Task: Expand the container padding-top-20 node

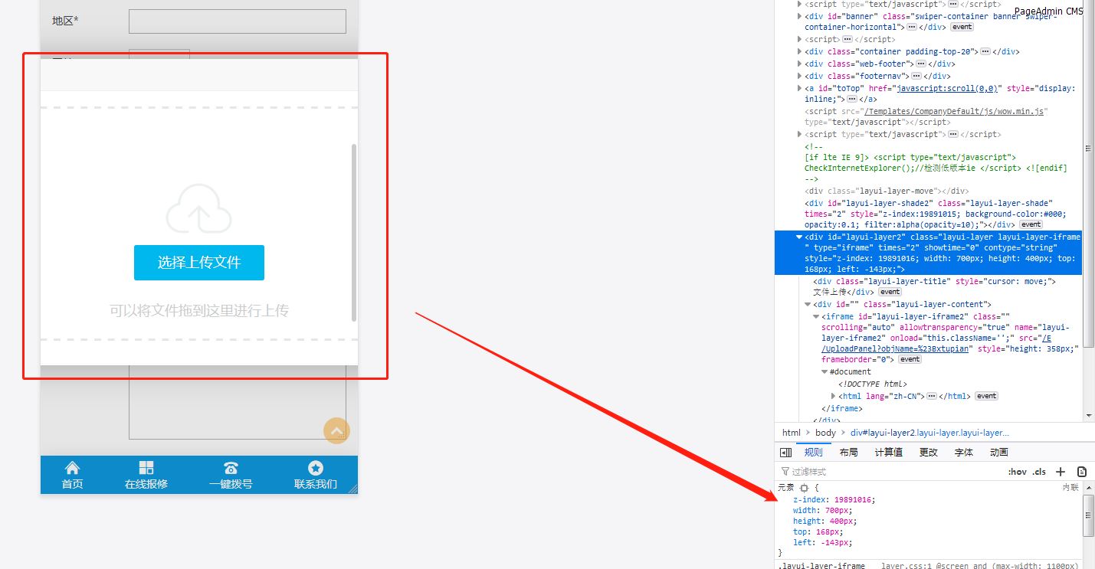Action: tap(800, 51)
